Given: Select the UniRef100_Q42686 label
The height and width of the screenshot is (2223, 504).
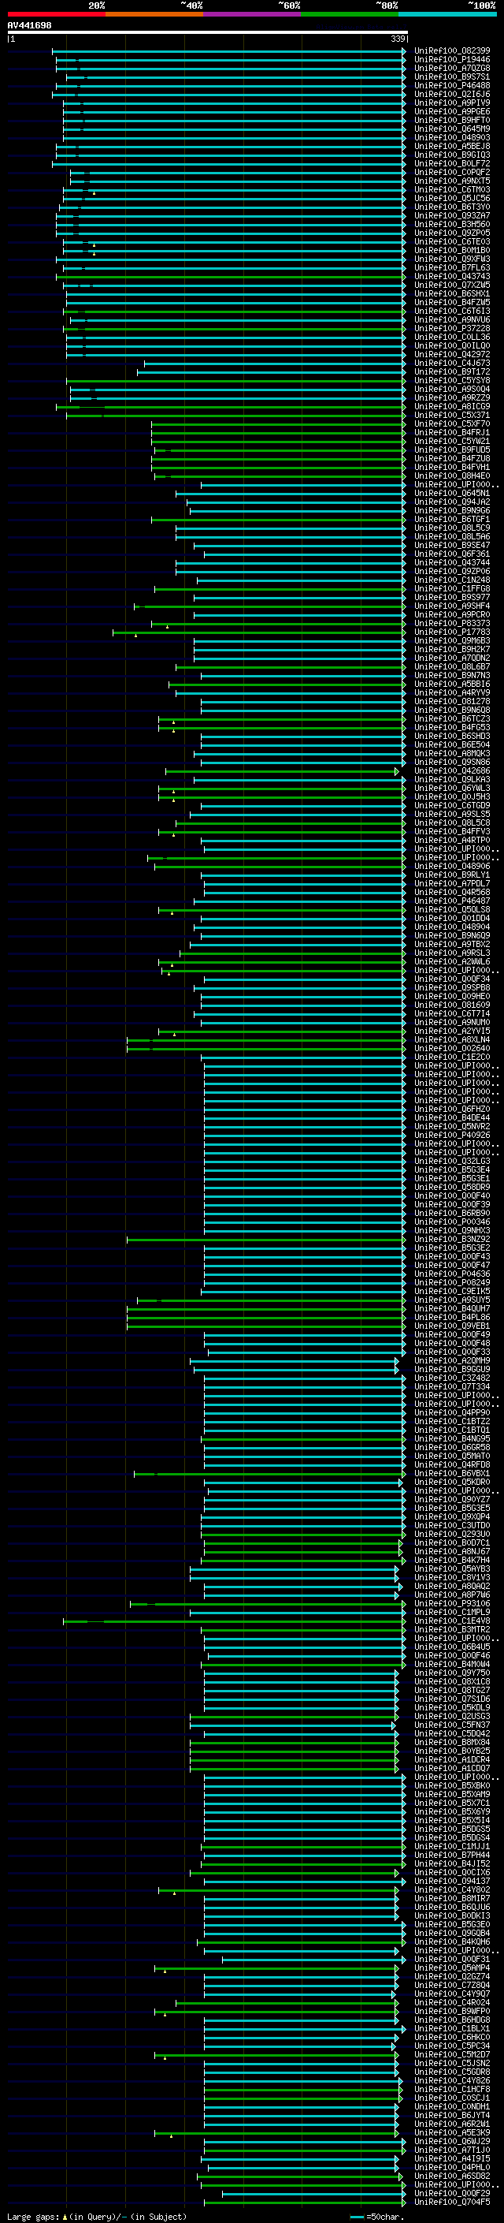Looking at the screenshot, I should pos(452,771).
